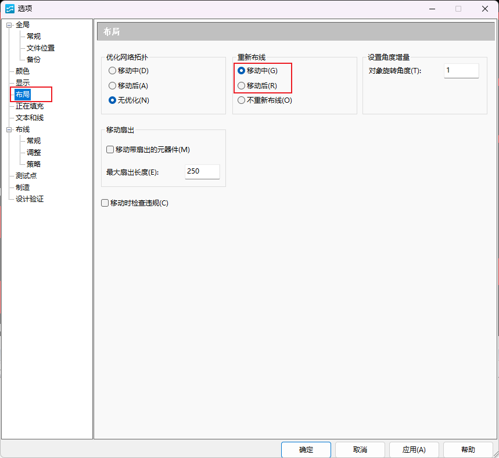Viewport: 499px width, 458px height.
Task: Click the 最大扇出长度 input field
Action: click(202, 172)
